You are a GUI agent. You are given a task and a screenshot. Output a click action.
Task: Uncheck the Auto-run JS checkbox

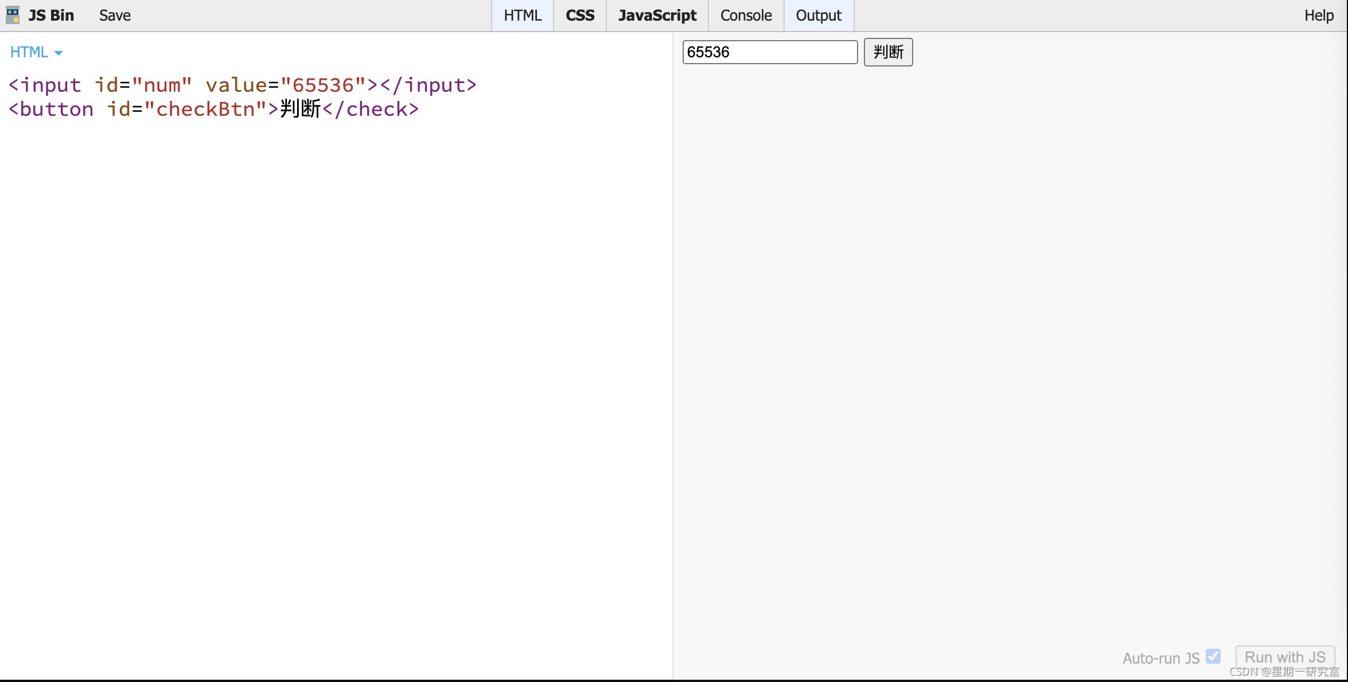point(1213,656)
